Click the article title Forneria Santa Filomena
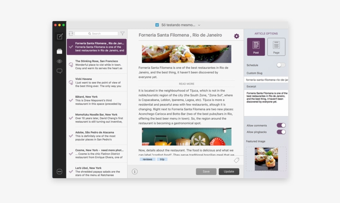Image resolution: width=340 pixels, height=203 pixels. 180,35
